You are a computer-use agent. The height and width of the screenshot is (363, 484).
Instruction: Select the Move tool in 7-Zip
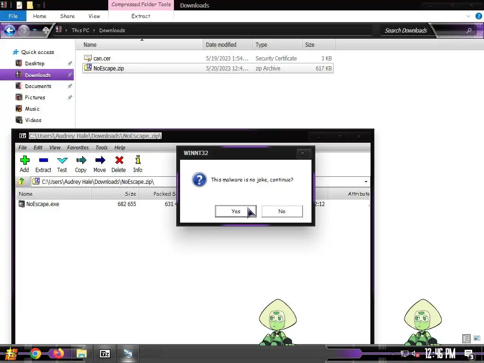(100, 160)
